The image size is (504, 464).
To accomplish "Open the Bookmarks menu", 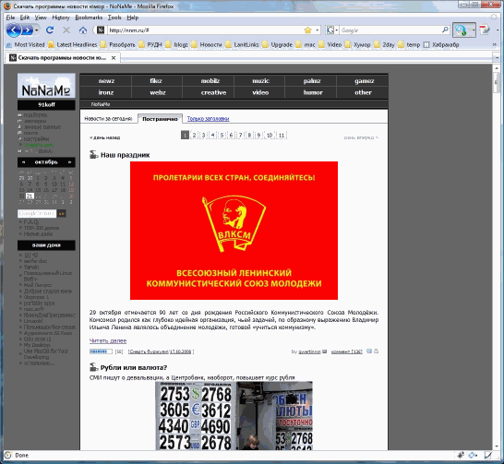I will (89, 18).
